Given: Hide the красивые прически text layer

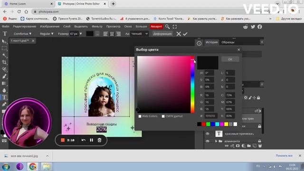Looking at the screenshot, I should [208, 134].
